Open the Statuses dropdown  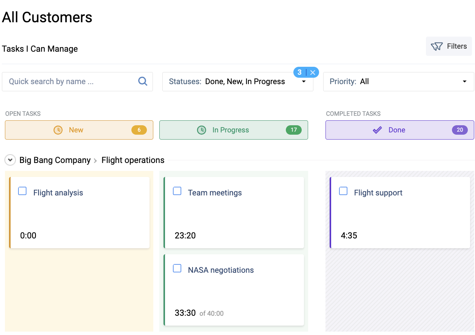(304, 81)
